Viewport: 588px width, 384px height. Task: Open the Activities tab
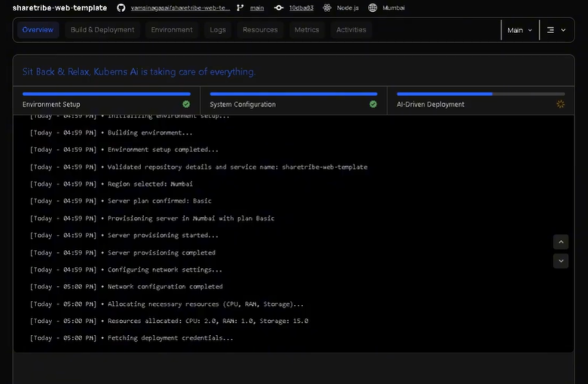pyautogui.click(x=351, y=30)
